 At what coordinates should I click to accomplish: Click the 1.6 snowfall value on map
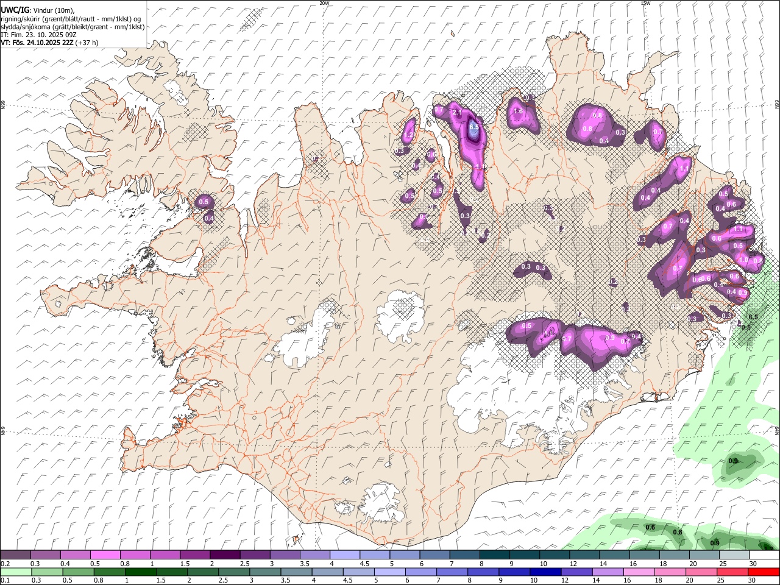coord(519,112)
